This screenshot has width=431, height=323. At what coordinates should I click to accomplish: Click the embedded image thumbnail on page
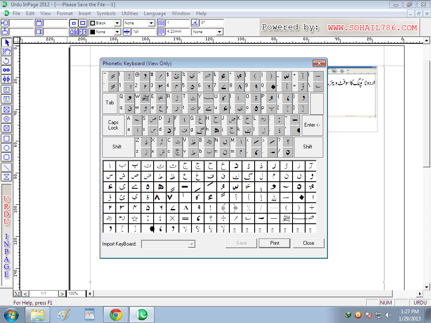352,92
